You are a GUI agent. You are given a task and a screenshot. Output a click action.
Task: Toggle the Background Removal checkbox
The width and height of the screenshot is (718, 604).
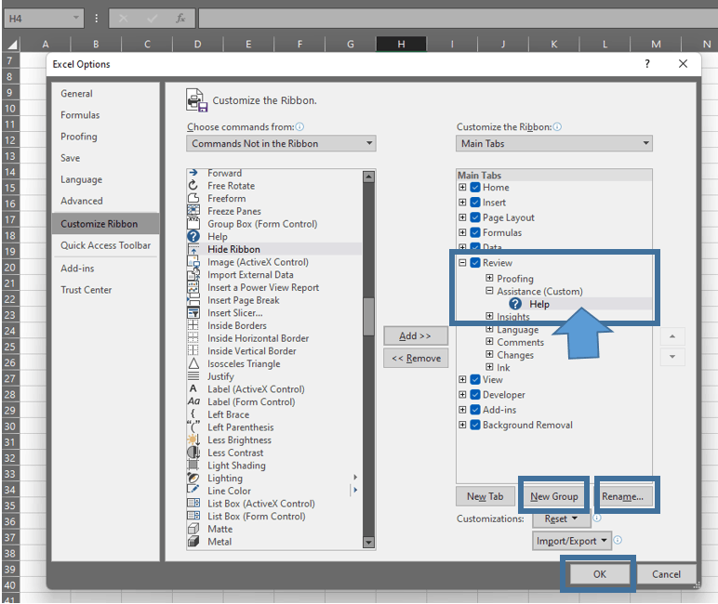(x=475, y=425)
